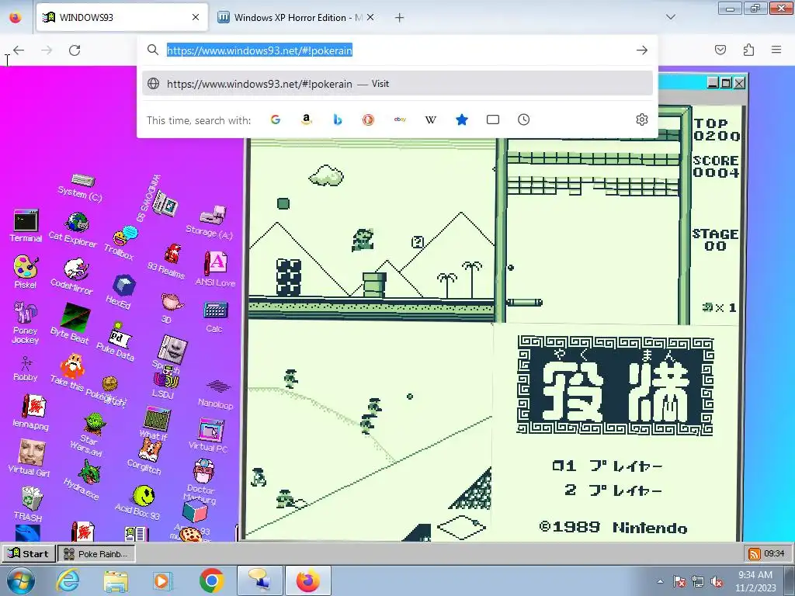Open search settings gear icon
Screen dimensions: 795x596
(x=642, y=120)
